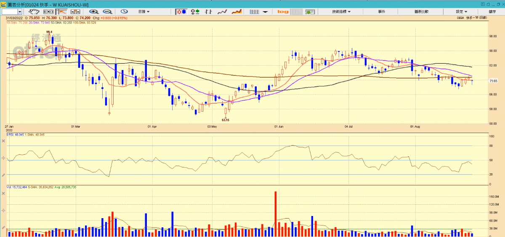The width and height of the screenshot is (505, 237).
Task: Open the 設定 settings dropdown
Action: 461,11
